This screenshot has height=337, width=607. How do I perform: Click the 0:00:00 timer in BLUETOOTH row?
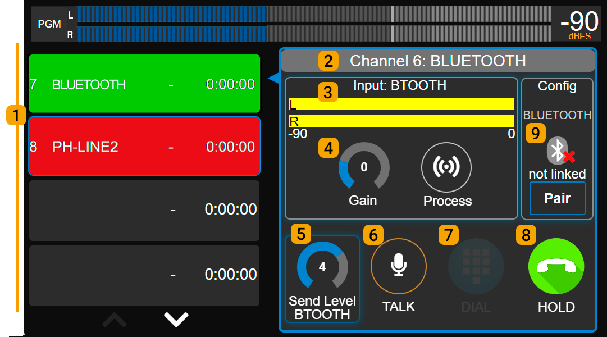click(x=230, y=84)
